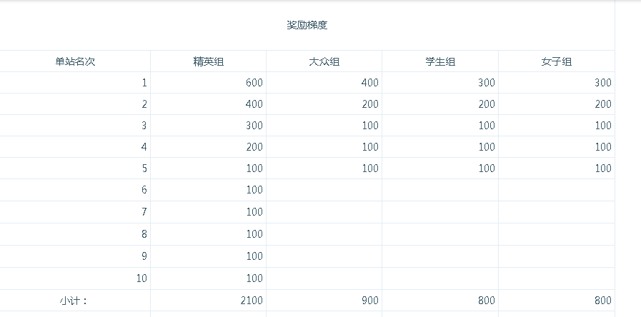
Task: Select the 400 cell for rank 1 under 大众组
Action: point(324,83)
